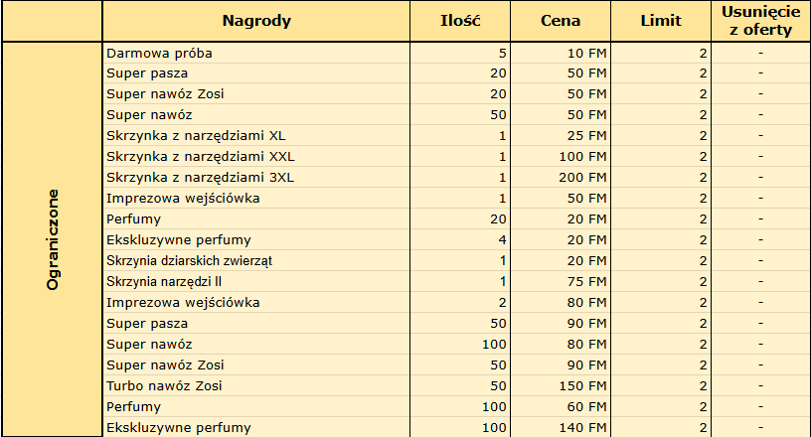Screen dimensions: 811x437
Task: Select the Usunięcie z oferty header
Action: (x=760, y=21)
